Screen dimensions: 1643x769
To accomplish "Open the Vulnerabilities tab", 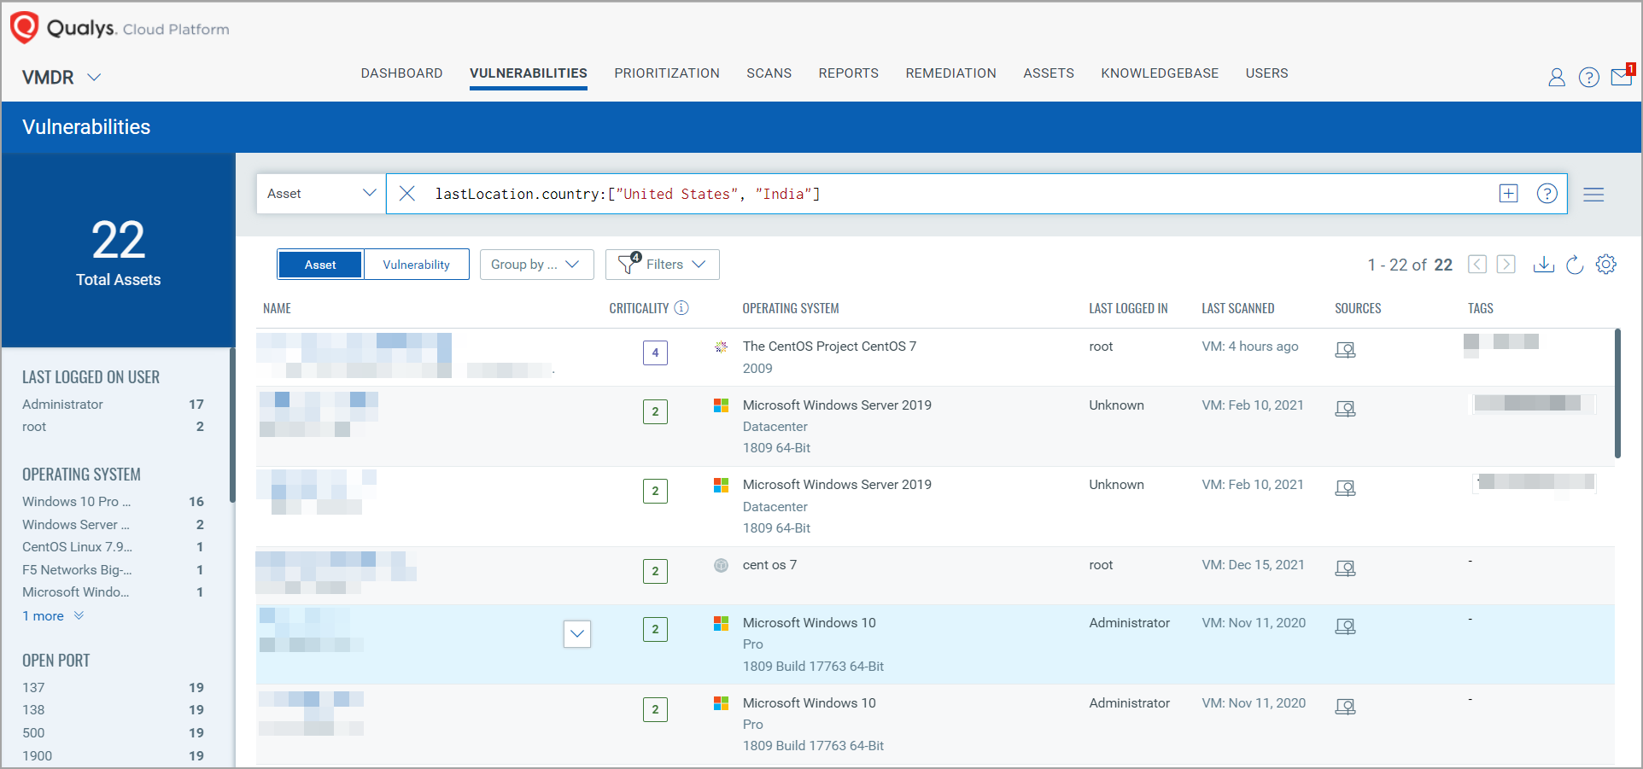I will [529, 73].
